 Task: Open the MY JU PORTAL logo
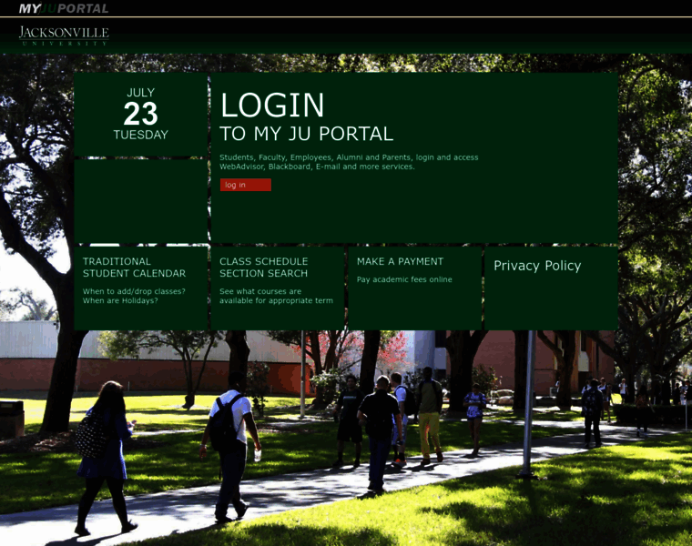coord(64,8)
